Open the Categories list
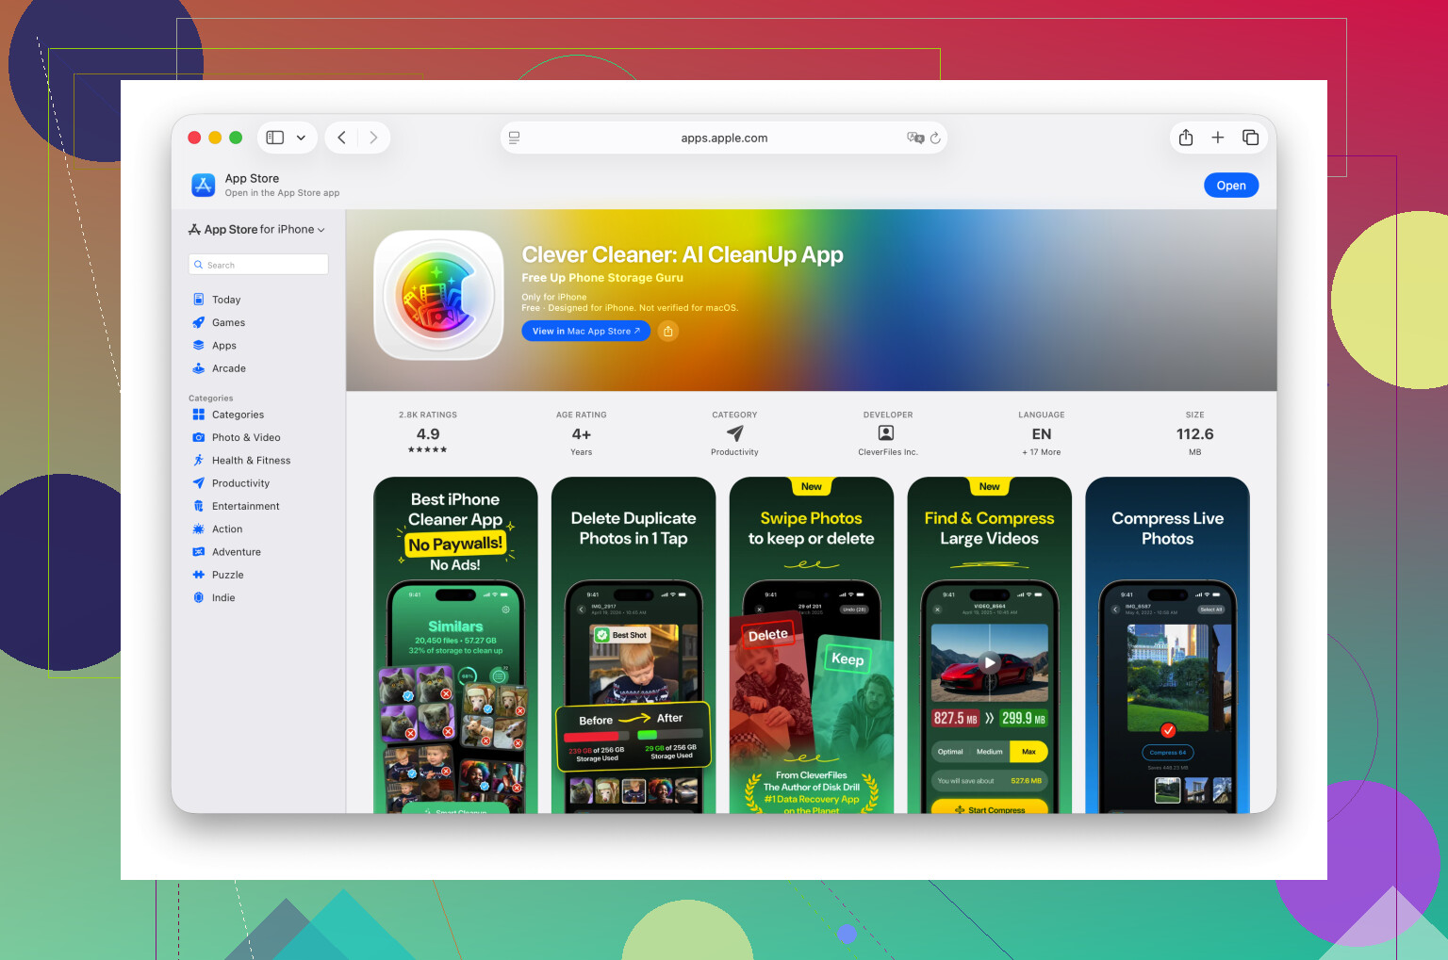This screenshot has height=960, width=1448. (x=238, y=415)
